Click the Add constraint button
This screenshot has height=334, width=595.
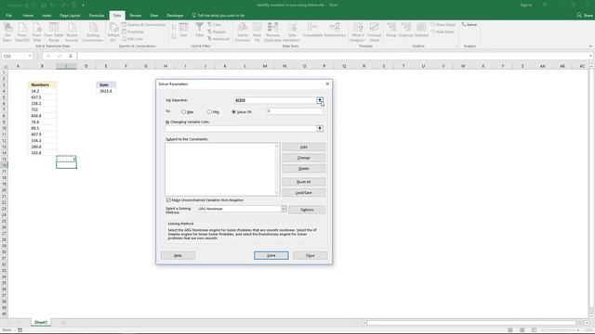click(304, 147)
